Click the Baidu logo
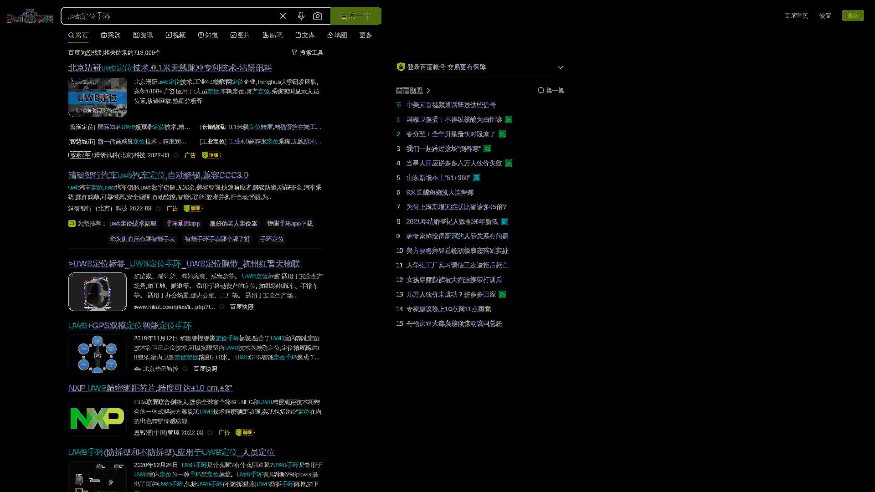The height and width of the screenshot is (492, 875). pos(30,16)
